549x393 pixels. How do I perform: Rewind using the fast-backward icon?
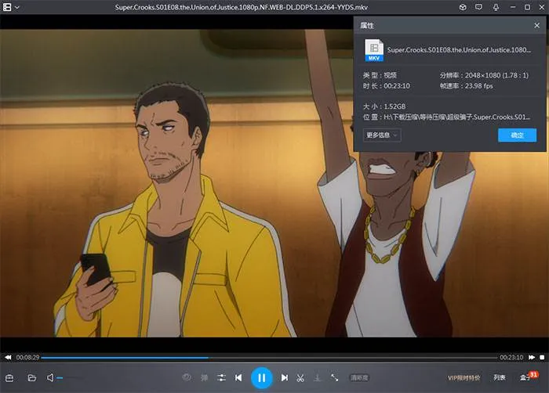click(8, 357)
